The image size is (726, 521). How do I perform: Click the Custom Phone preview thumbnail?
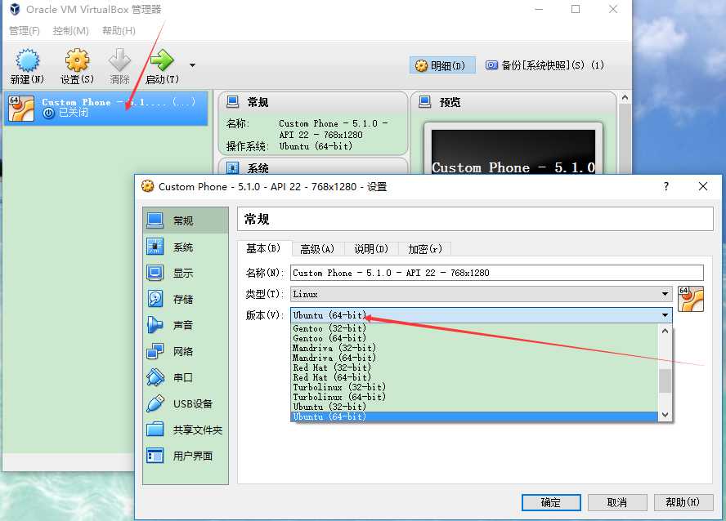coord(513,152)
